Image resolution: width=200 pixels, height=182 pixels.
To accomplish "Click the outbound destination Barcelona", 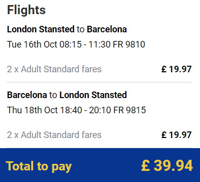I will [107, 29].
